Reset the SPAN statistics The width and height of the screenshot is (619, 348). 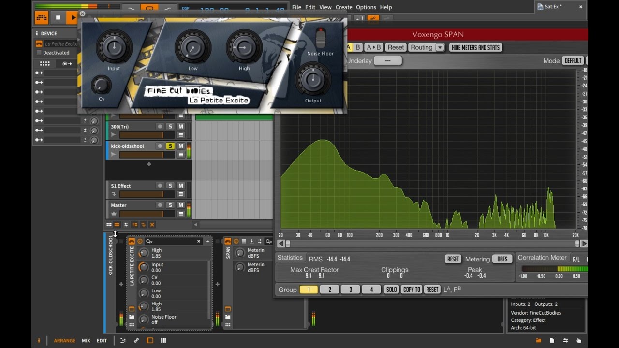pyautogui.click(x=453, y=259)
